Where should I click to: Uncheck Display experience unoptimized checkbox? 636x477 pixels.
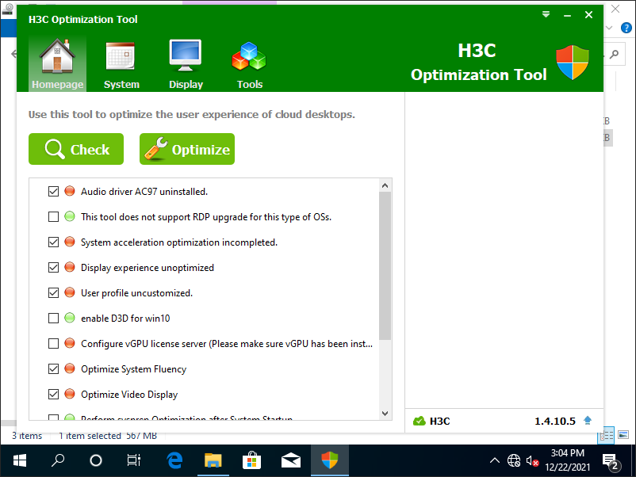pos(54,268)
